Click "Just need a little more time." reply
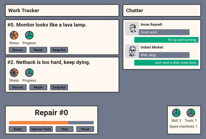Viewport: 206px width, 139px height. [x=166, y=63]
